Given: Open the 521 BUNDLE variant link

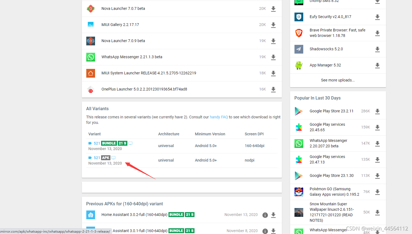Looking at the screenshot, I should [x=97, y=143].
